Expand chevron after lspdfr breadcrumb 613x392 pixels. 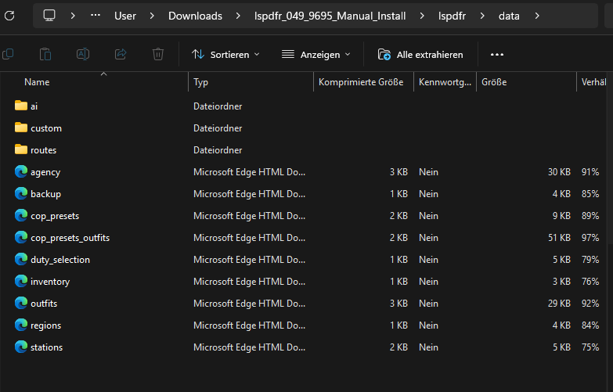tap(482, 16)
